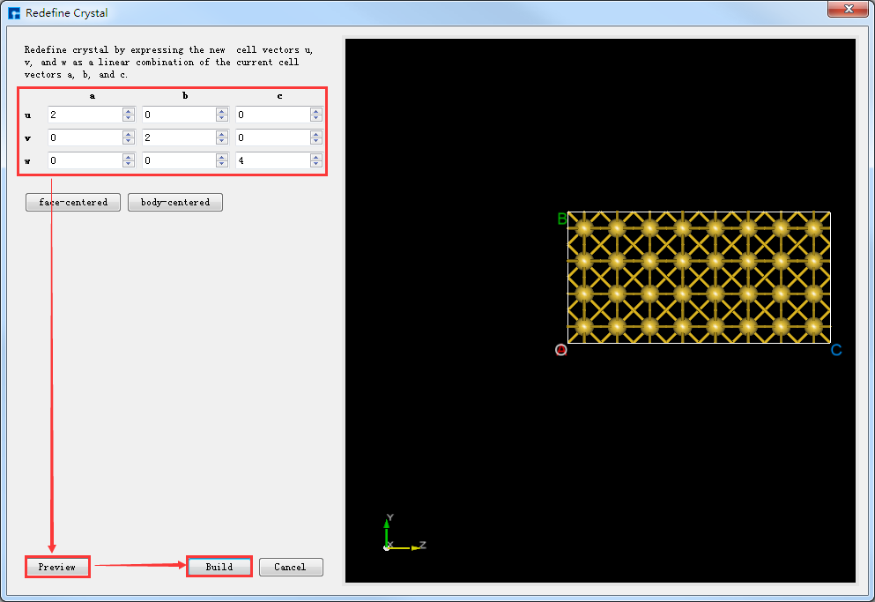Click the Build button
The image size is (875, 602).
pos(219,567)
